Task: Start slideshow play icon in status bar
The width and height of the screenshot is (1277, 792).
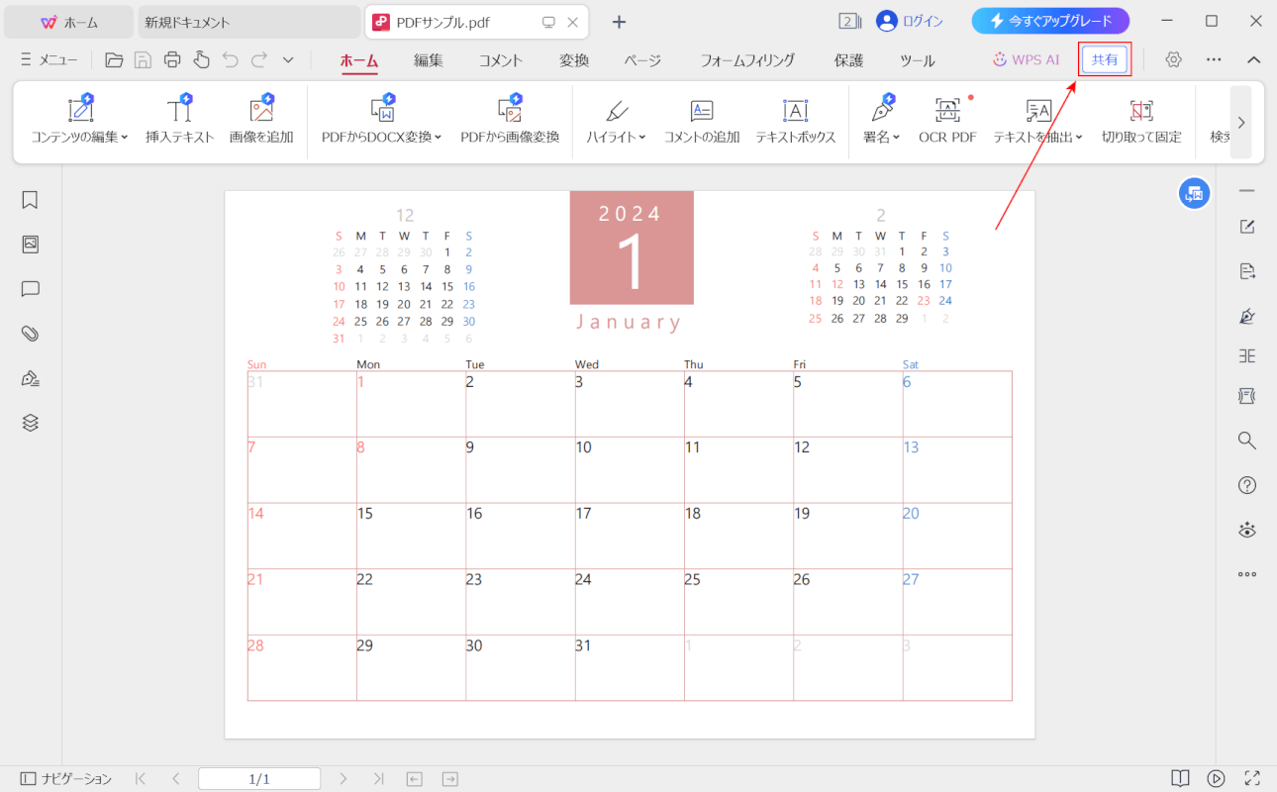Action: click(1217, 779)
